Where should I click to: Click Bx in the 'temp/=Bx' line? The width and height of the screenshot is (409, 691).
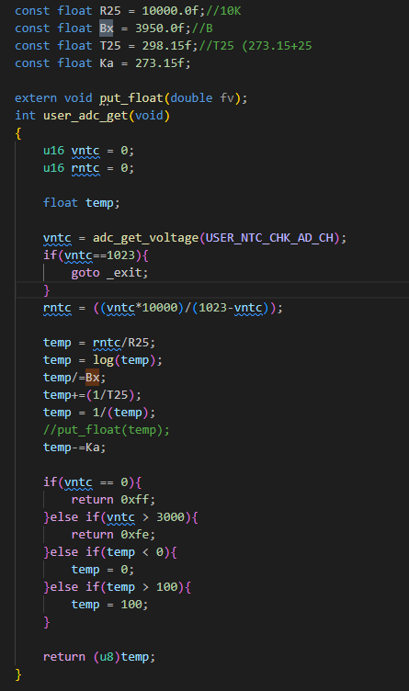[92, 378]
